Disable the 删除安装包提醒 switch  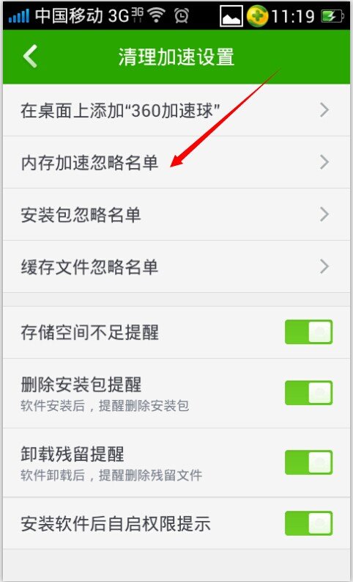[308, 393]
